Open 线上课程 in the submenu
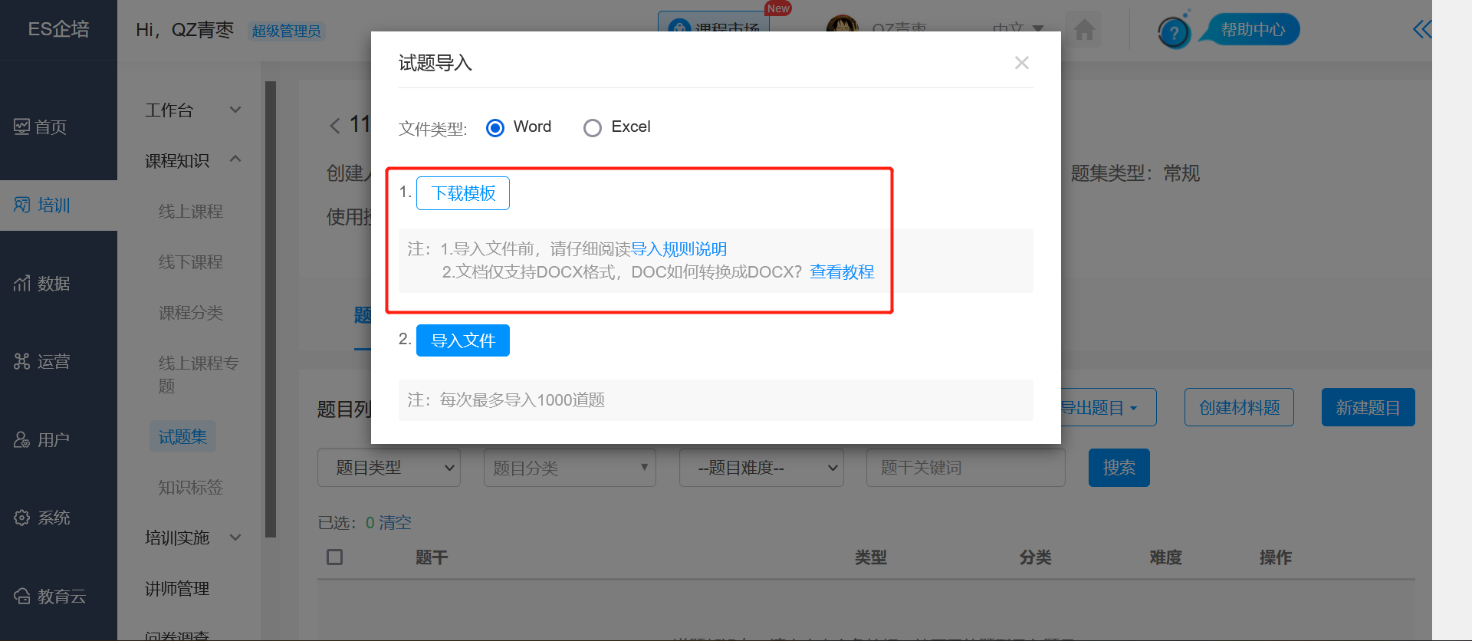Viewport: 1472px width, 641px height. [x=190, y=212]
